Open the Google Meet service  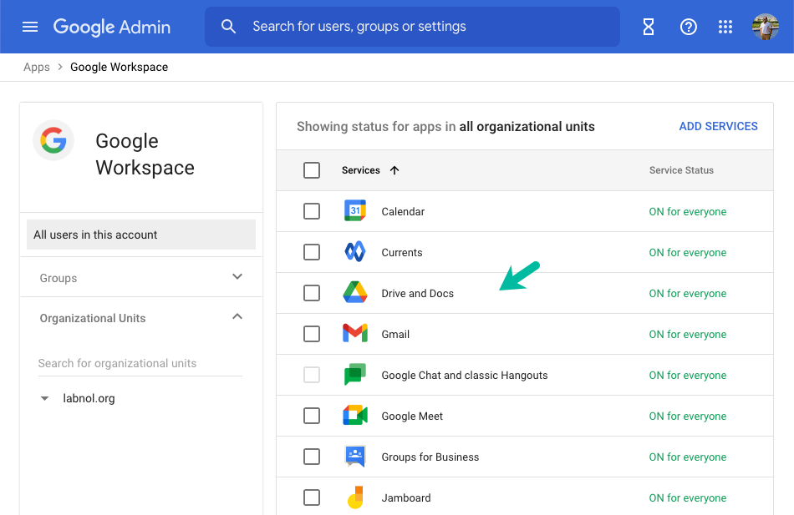click(412, 416)
